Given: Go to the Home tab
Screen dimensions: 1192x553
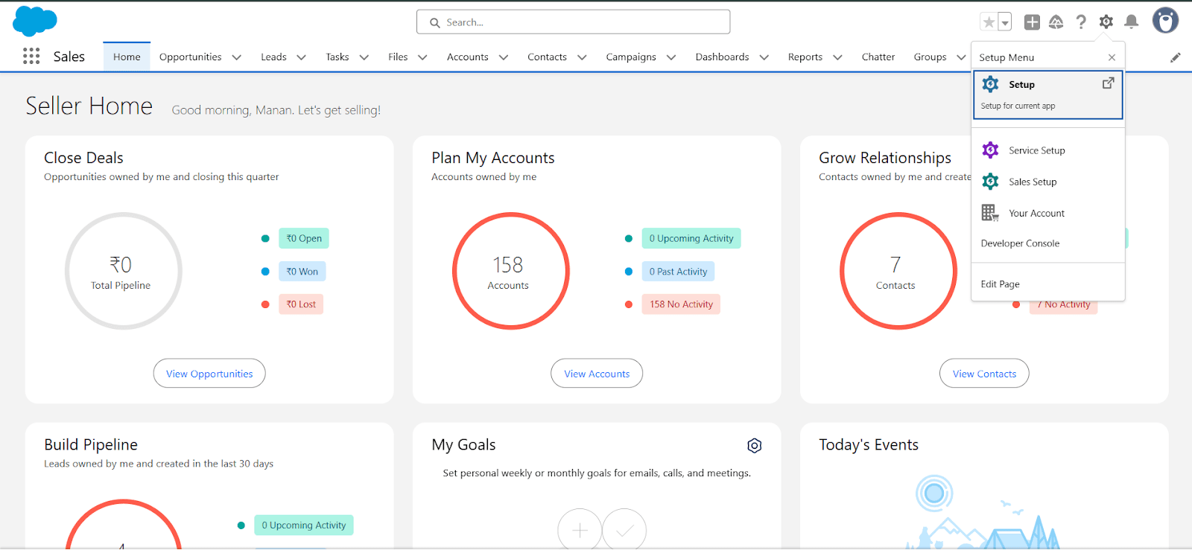Looking at the screenshot, I should coord(127,57).
